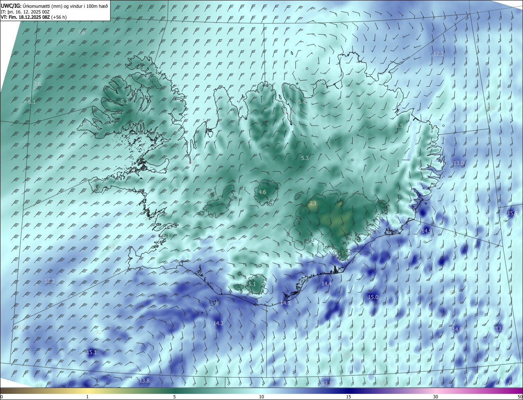Select the 3.3 label on Vatnajökull glacier
The width and height of the screenshot is (523, 400).
[x=313, y=203]
